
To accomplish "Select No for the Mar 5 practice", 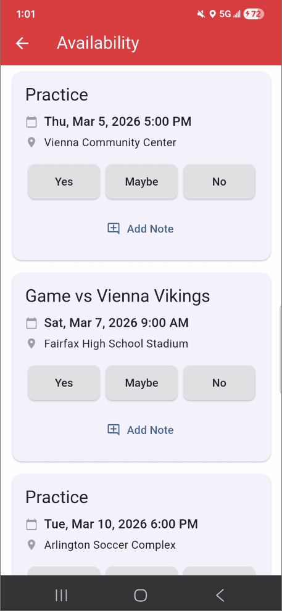I will tap(219, 182).
